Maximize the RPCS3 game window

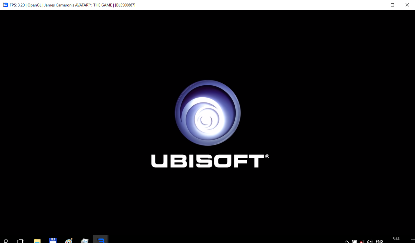[392, 5]
